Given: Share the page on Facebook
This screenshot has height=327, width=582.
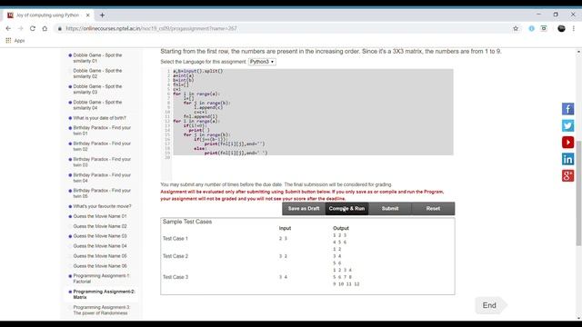Looking at the screenshot, I should pos(567,109).
